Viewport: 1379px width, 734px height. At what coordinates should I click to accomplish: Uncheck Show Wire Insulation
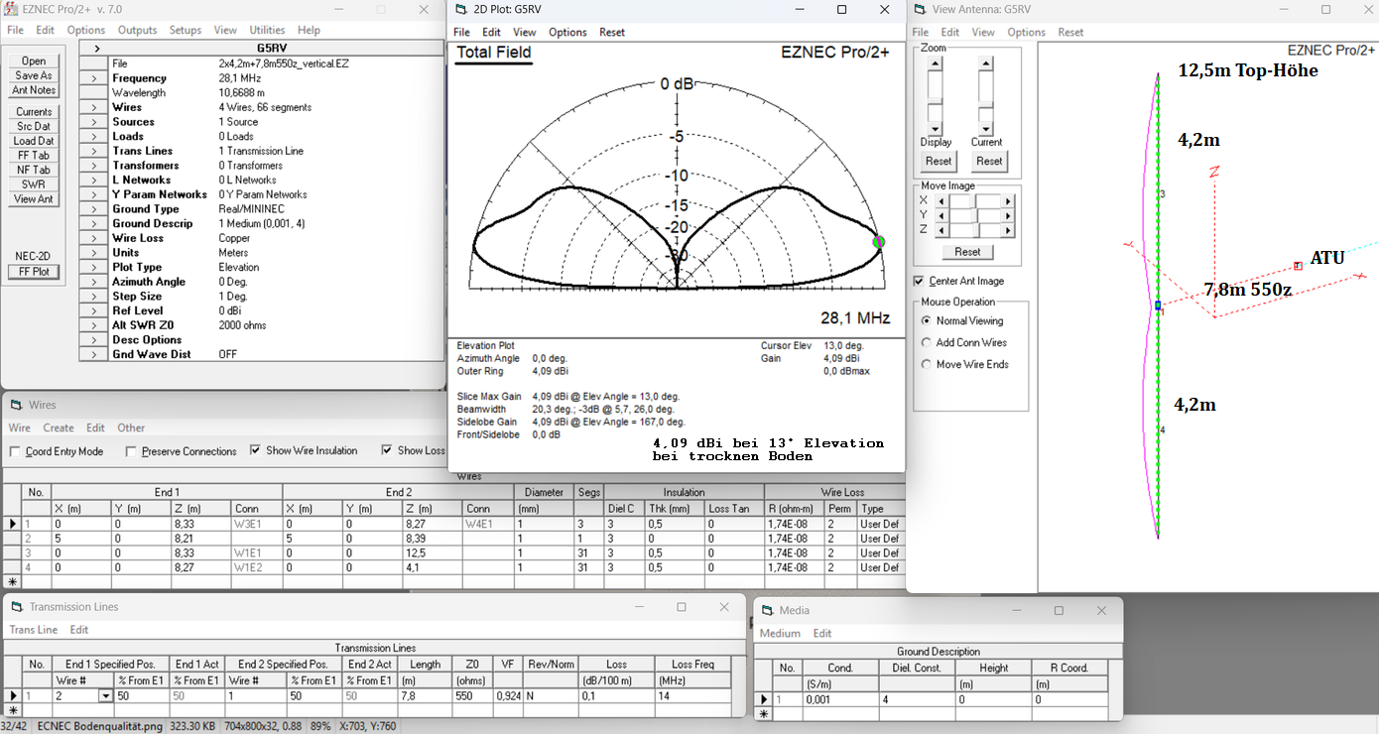tap(257, 450)
